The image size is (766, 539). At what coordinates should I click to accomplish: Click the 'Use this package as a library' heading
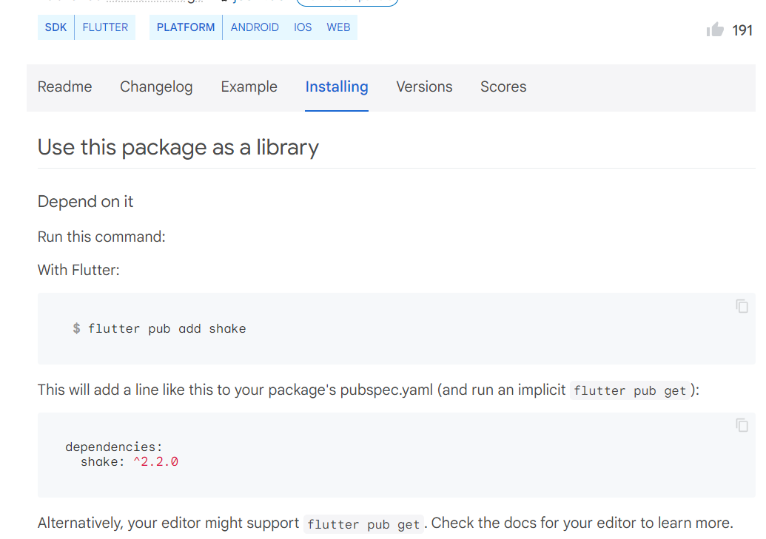178,147
